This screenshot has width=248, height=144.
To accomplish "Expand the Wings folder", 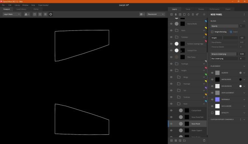I will (204, 77).
